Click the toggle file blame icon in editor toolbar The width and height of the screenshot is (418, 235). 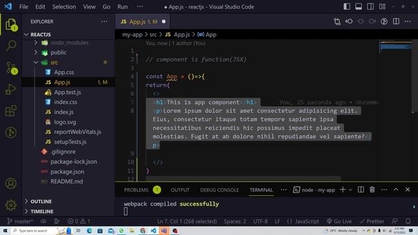click(384, 22)
